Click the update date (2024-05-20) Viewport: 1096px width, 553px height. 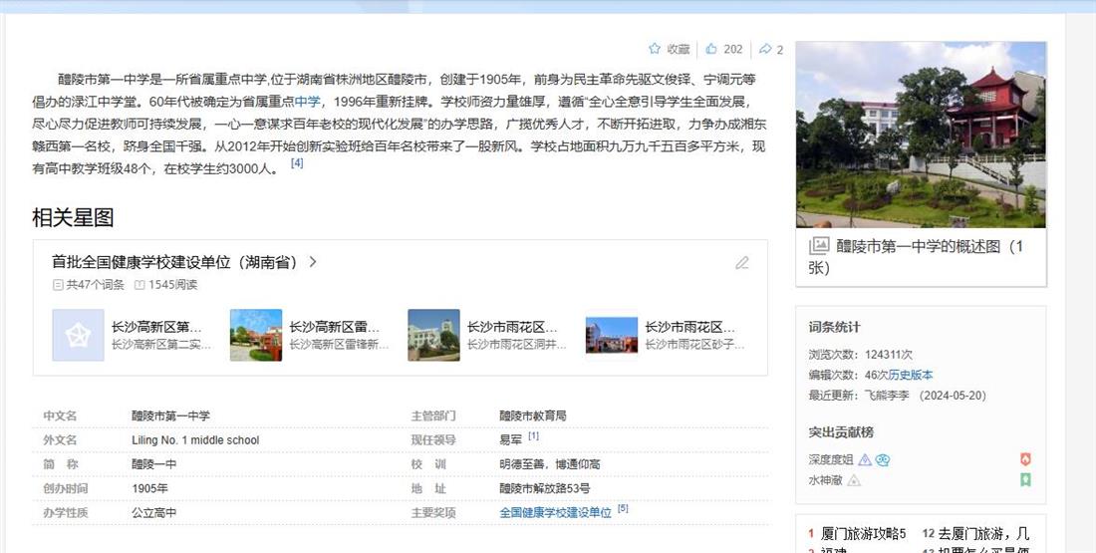pos(953,395)
